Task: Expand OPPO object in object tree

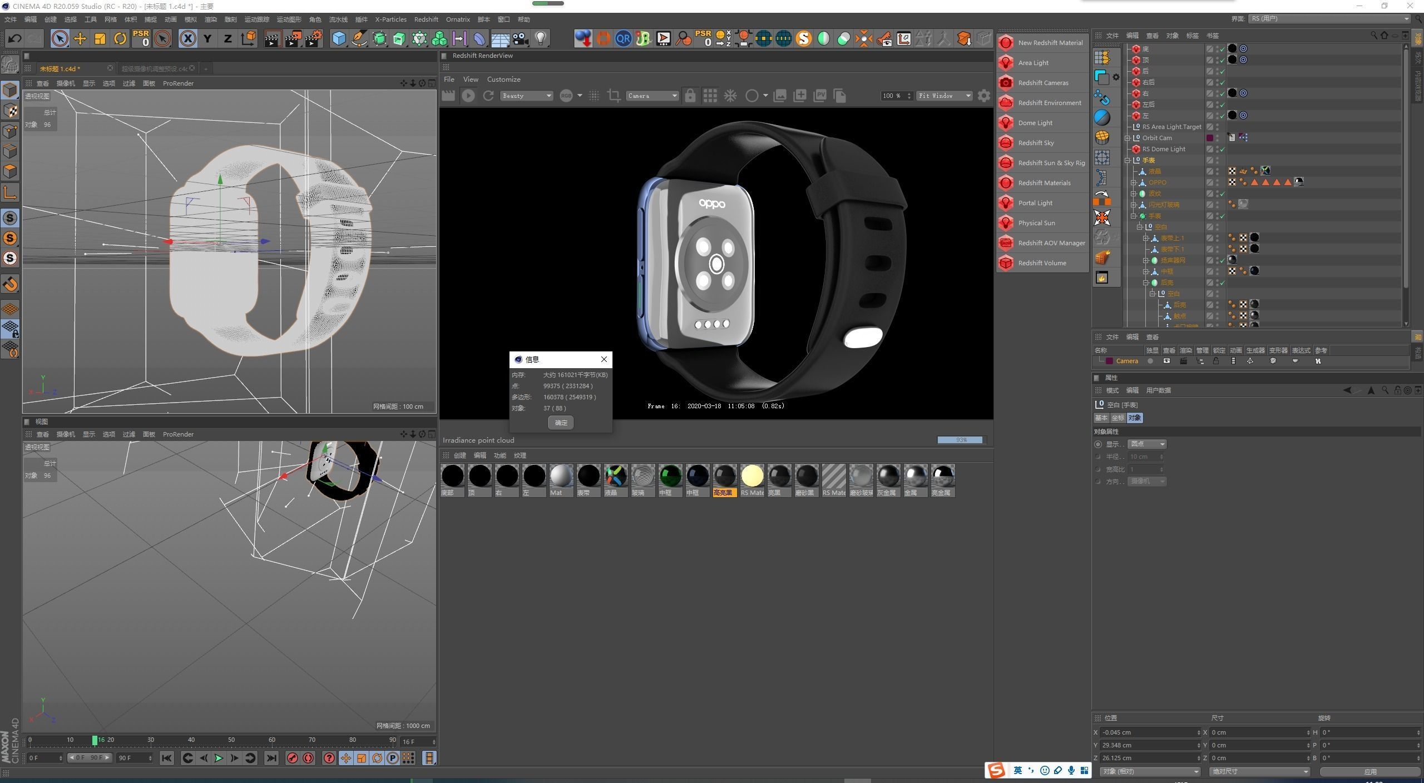Action: coord(1134,182)
